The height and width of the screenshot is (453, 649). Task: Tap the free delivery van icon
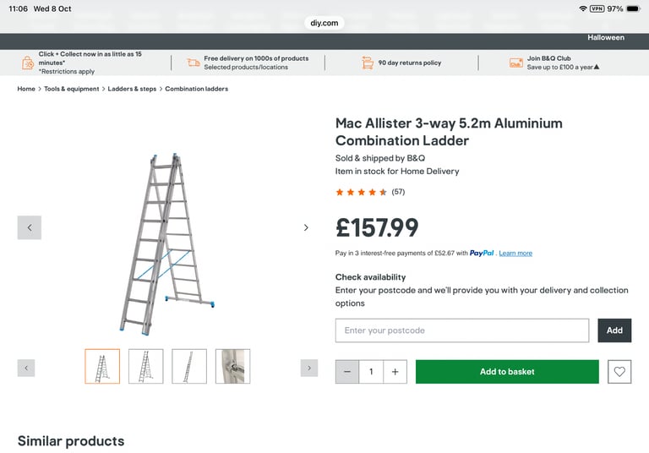coord(194,63)
